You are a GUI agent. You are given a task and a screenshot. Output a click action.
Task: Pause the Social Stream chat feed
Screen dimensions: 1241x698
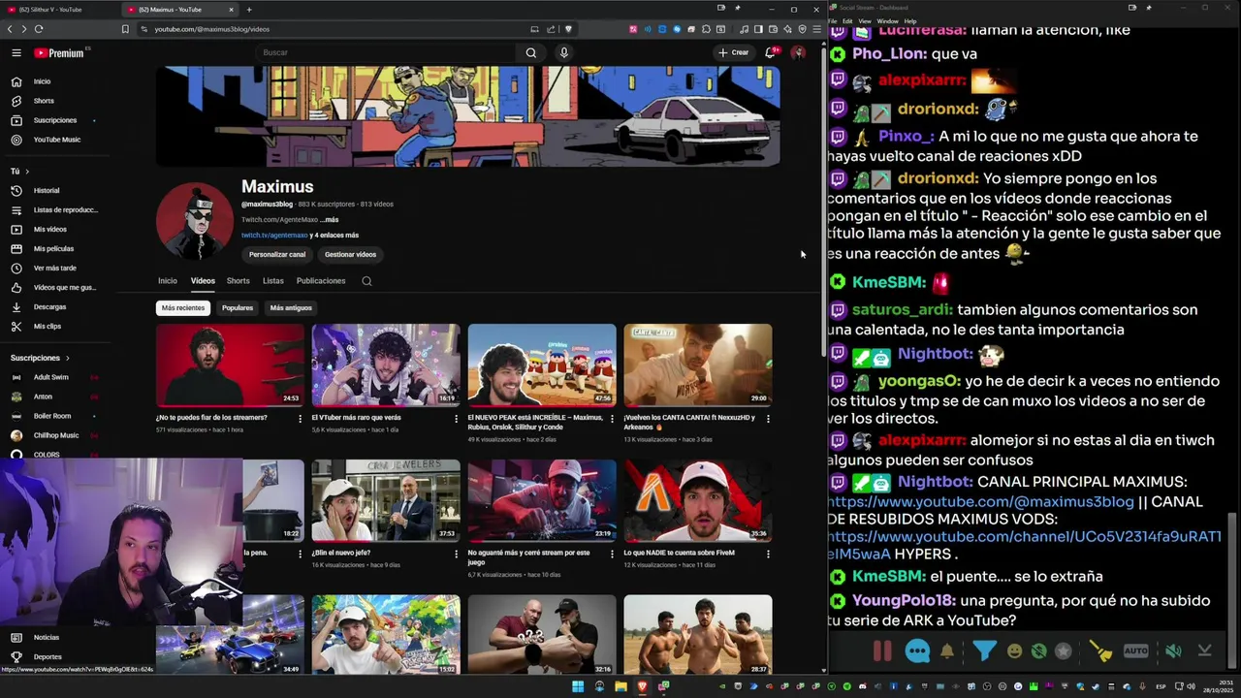[882, 651]
